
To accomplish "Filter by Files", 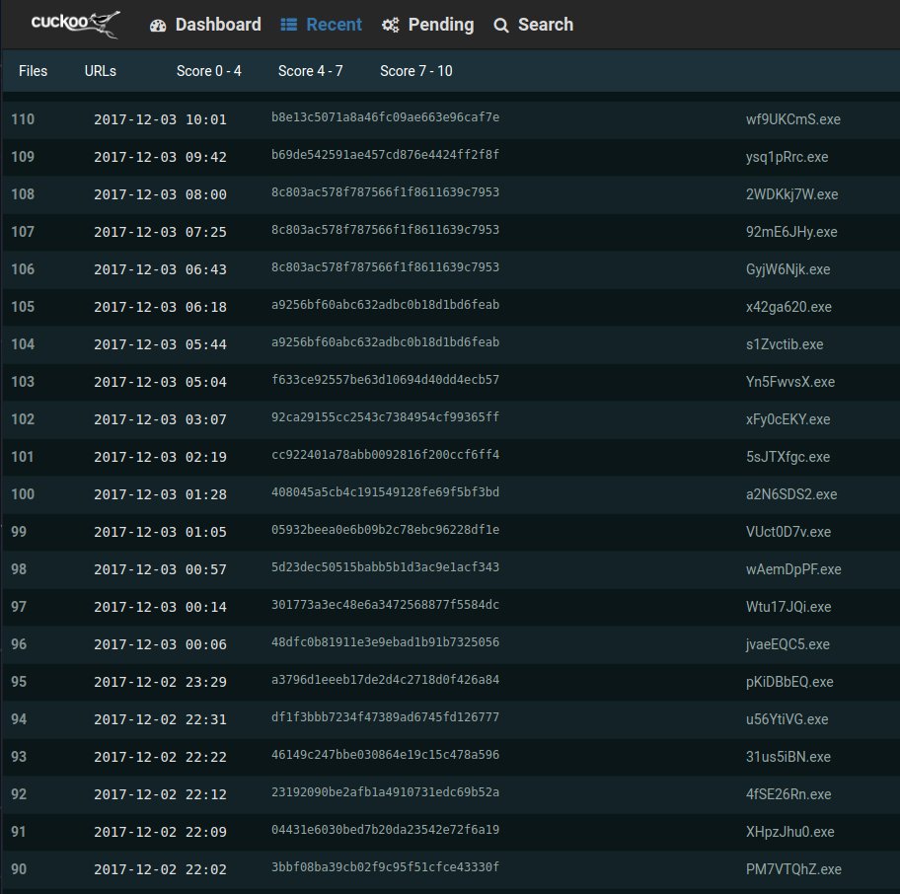I will 33,71.
